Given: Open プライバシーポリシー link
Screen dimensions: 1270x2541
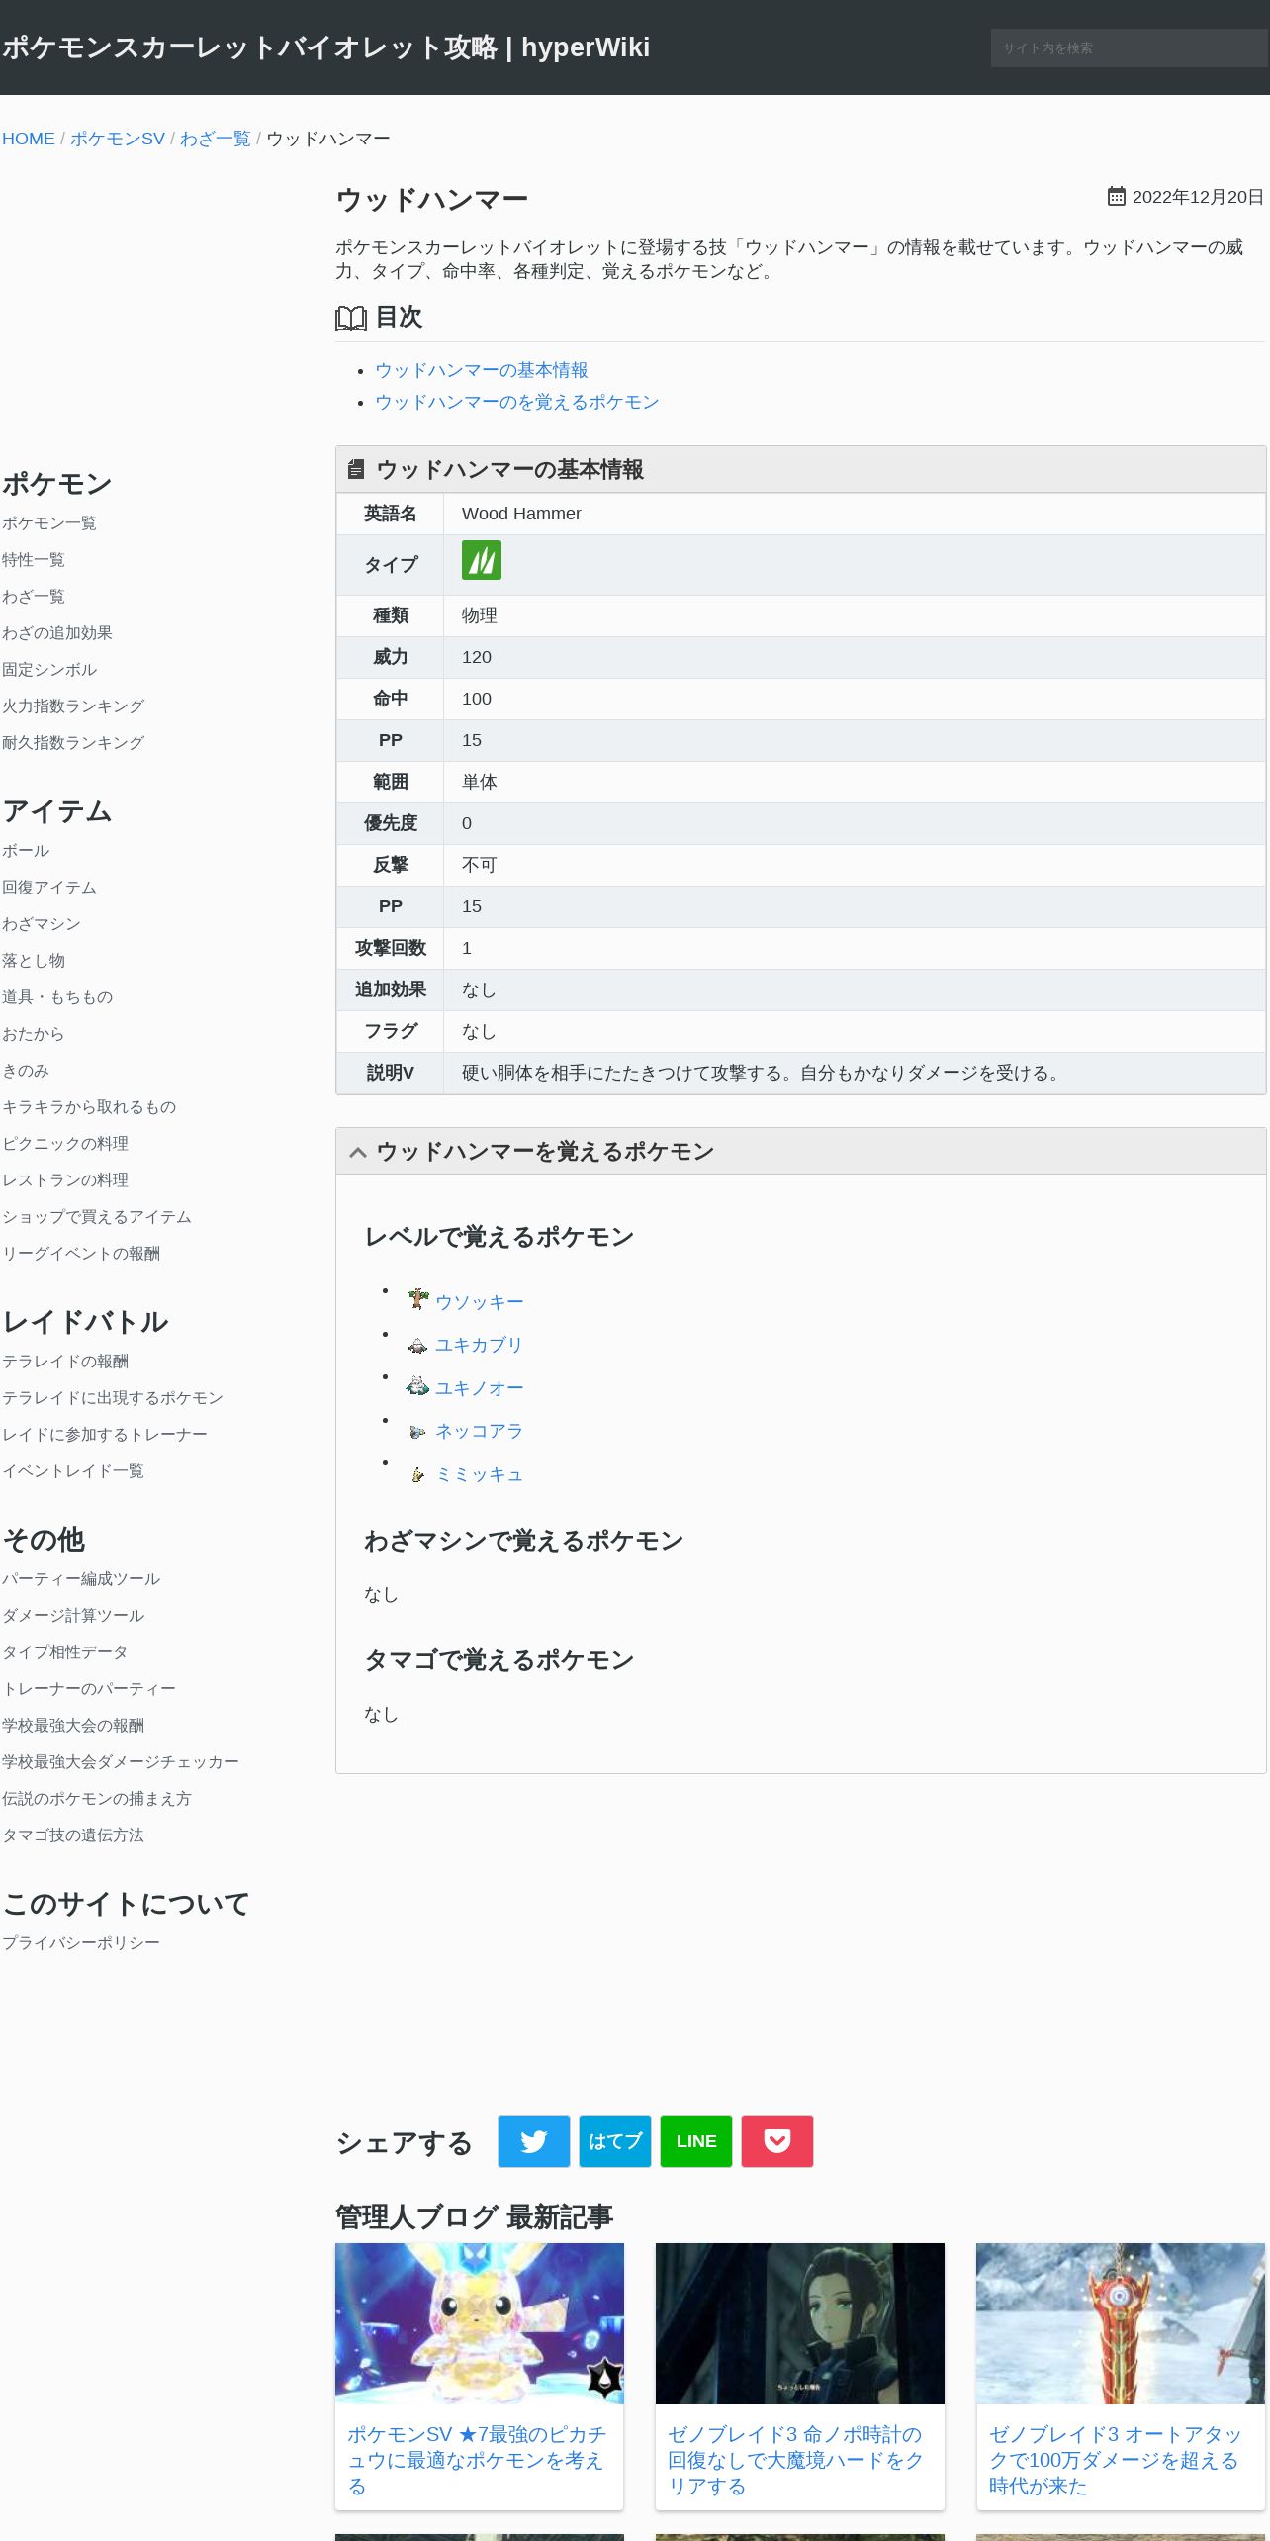Looking at the screenshot, I should pyautogui.click(x=81, y=1943).
